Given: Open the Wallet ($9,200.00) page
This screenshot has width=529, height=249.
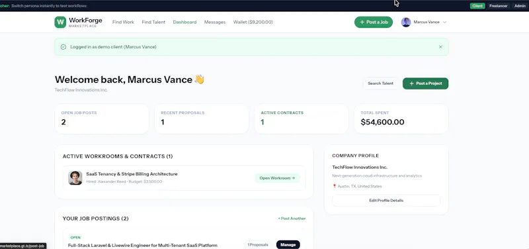Looking at the screenshot, I should [x=253, y=22].
